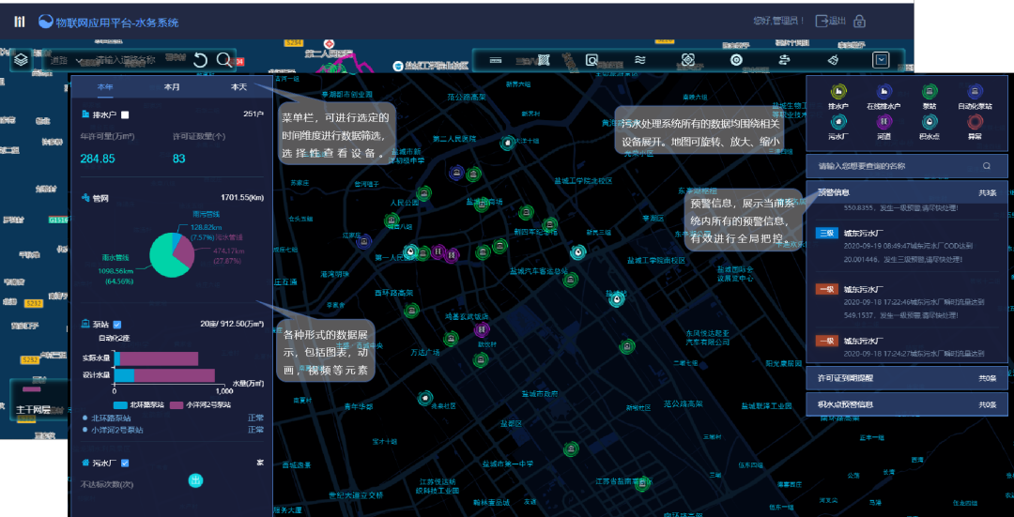Click the 退出 logout button

[x=830, y=21]
